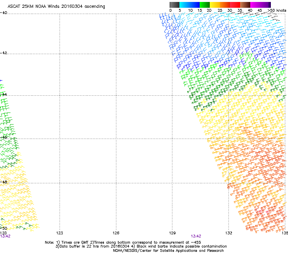Click the -48 latitude label

coord(4,182)
